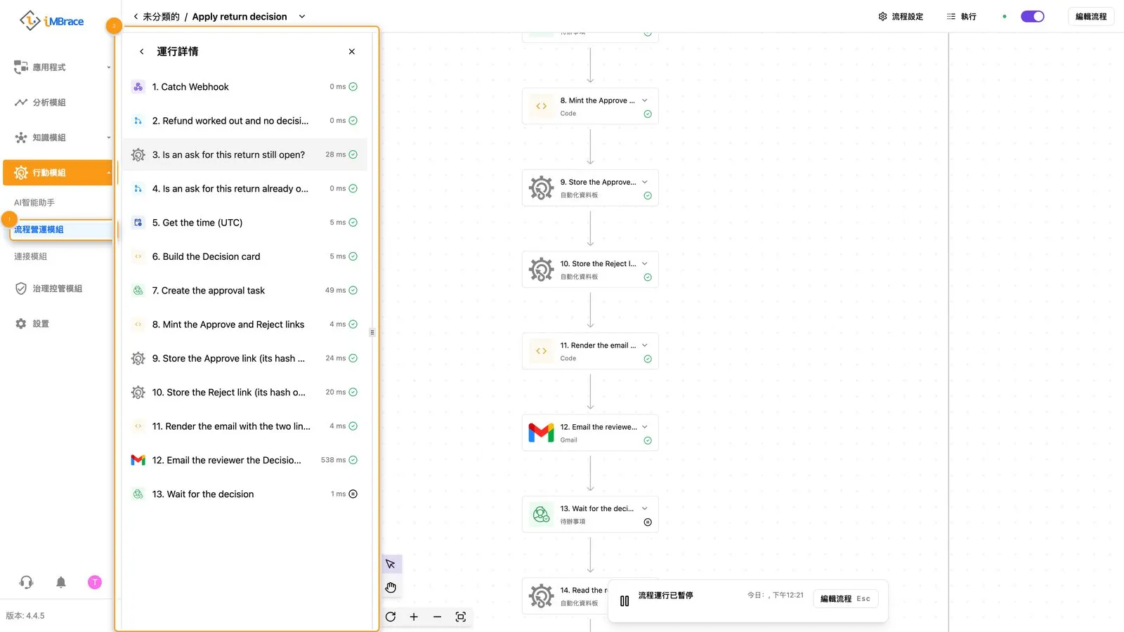Click the headset support icon
The width and height of the screenshot is (1124, 632).
(27, 582)
